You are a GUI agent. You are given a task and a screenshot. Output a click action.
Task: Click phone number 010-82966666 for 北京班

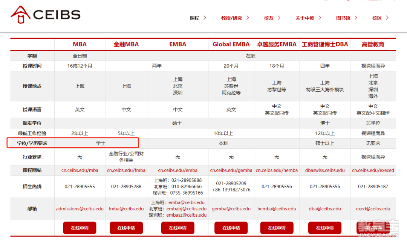pyautogui.click(x=187, y=187)
